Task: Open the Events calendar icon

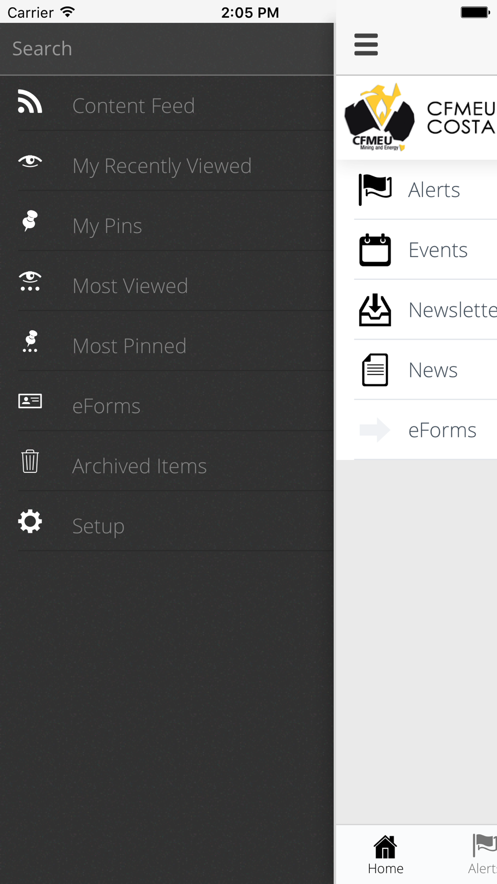Action: [x=375, y=250]
